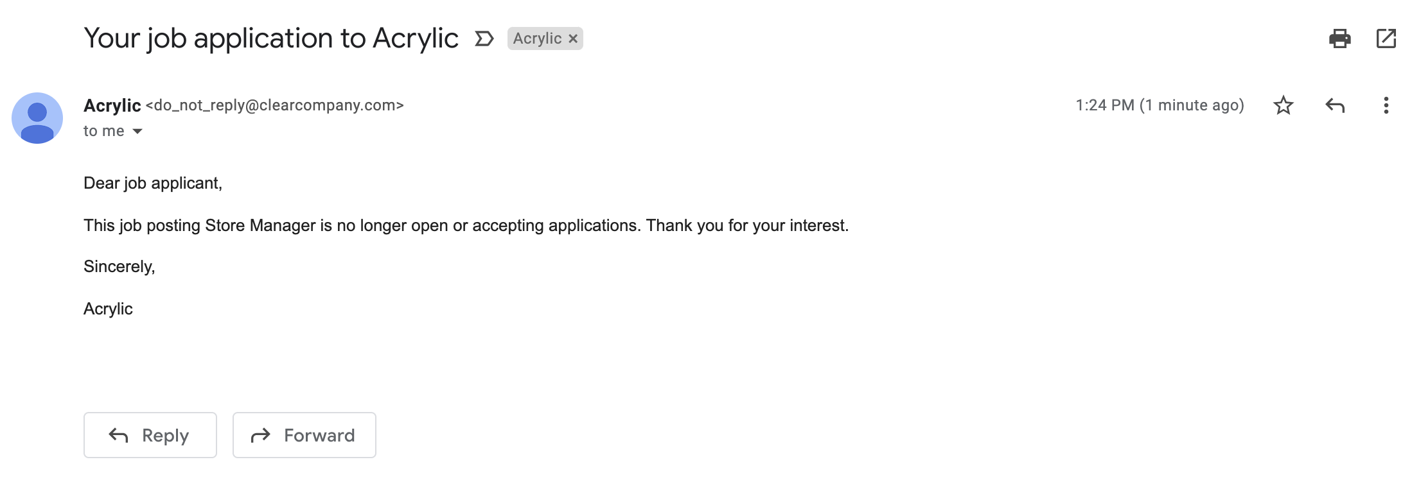The image size is (1412, 489).
Task: Click the Forward button below the message
Action: (x=304, y=435)
